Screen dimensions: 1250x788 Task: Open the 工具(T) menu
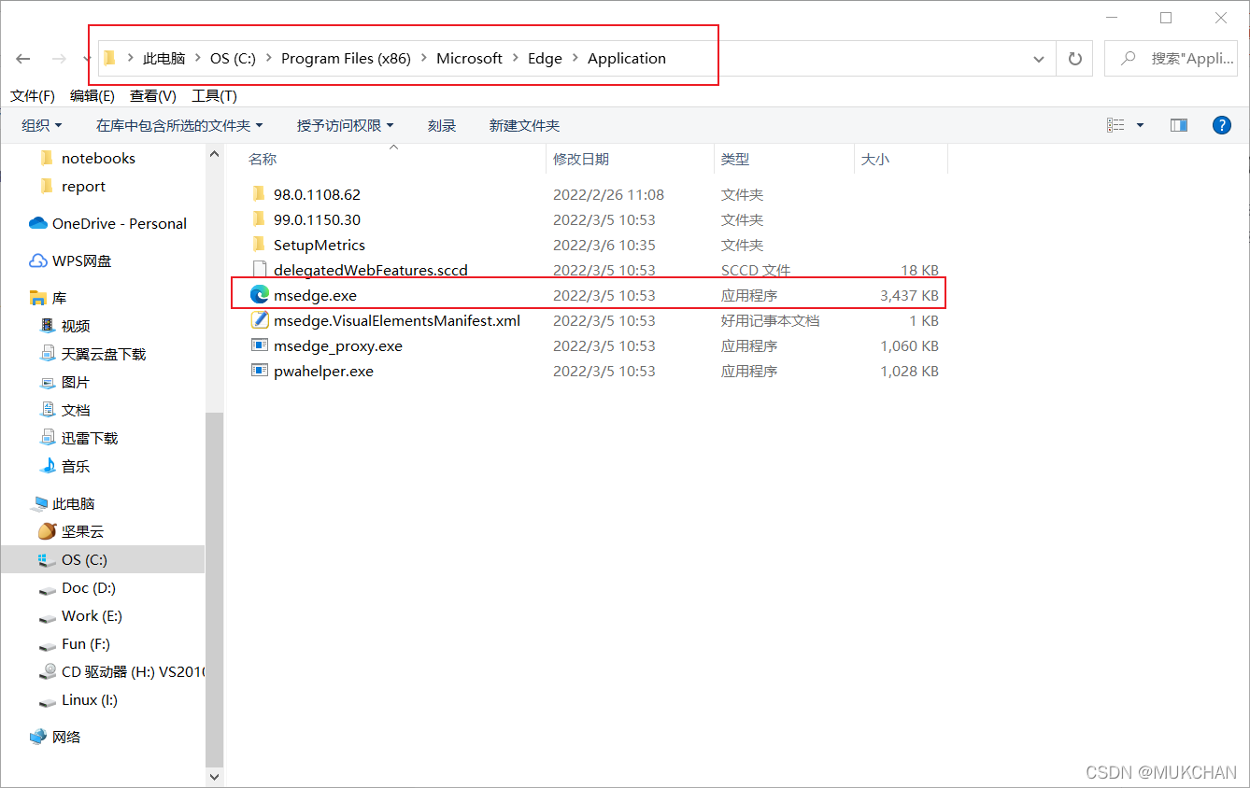click(214, 95)
